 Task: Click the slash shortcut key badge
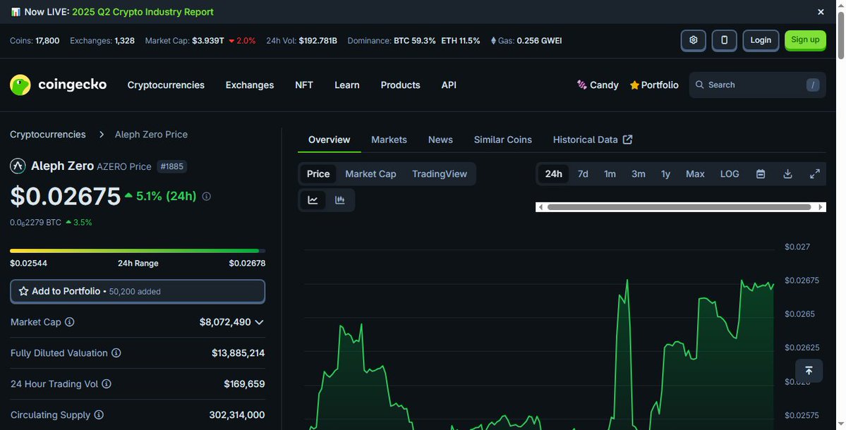point(813,85)
